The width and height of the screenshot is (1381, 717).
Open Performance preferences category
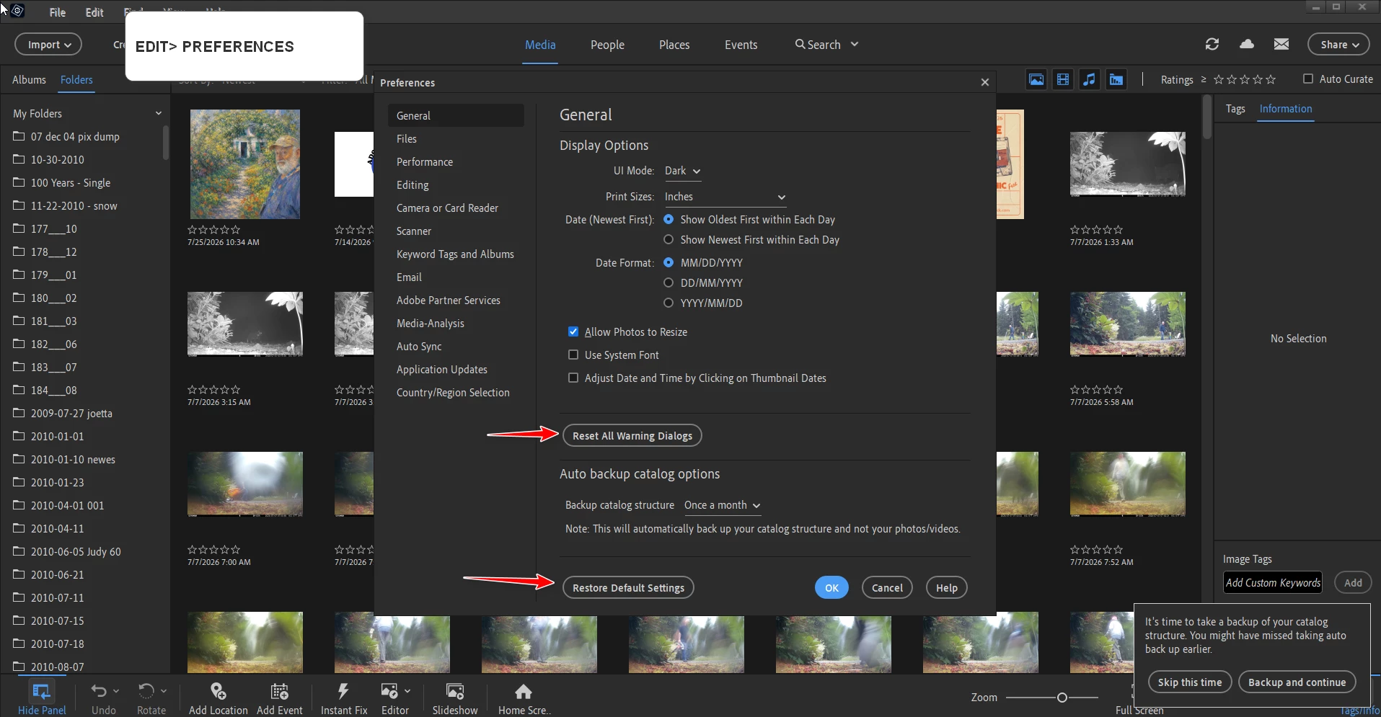point(425,162)
